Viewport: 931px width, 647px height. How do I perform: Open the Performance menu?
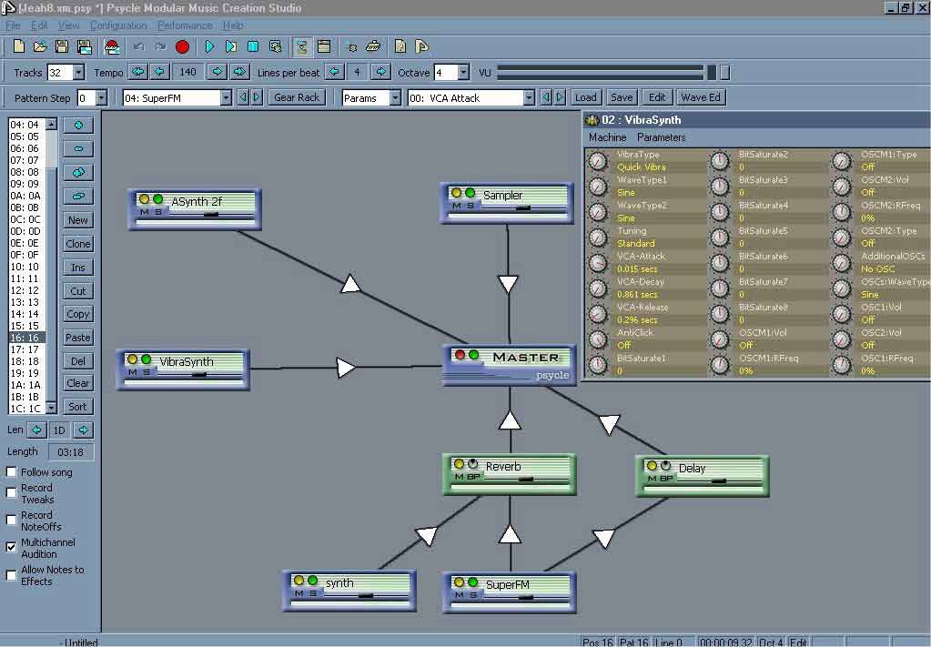point(185,25)
